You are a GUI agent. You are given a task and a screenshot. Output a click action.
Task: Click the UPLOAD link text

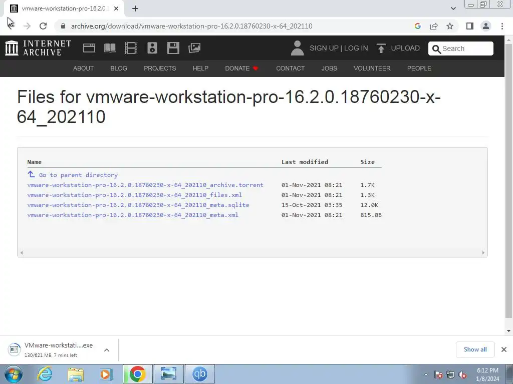tap(405, 48)
